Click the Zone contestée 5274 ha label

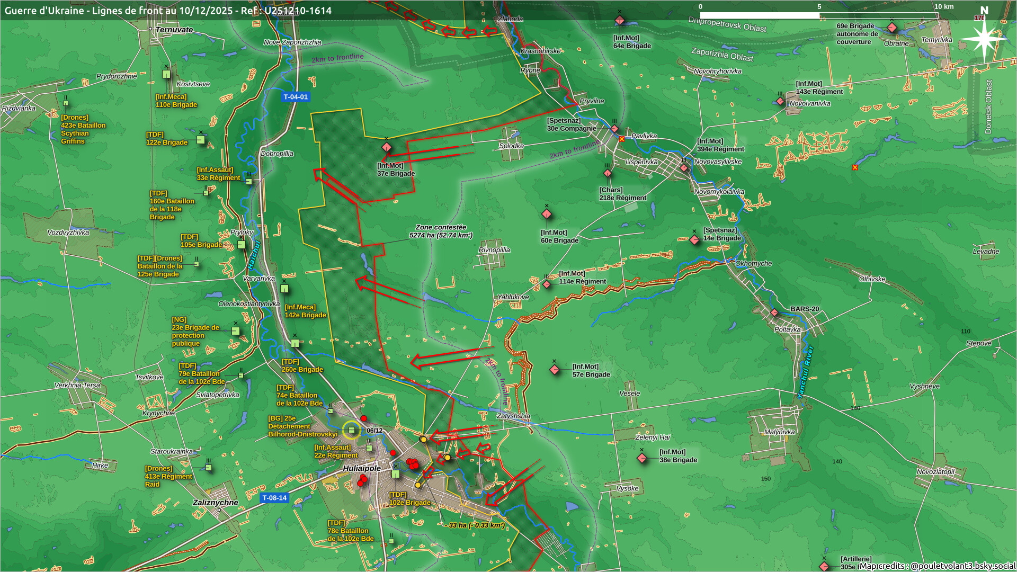441,231
